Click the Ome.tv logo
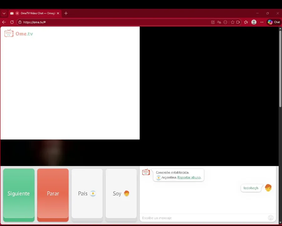This screenshot has height=226, width=282. [x=19, y=33]
